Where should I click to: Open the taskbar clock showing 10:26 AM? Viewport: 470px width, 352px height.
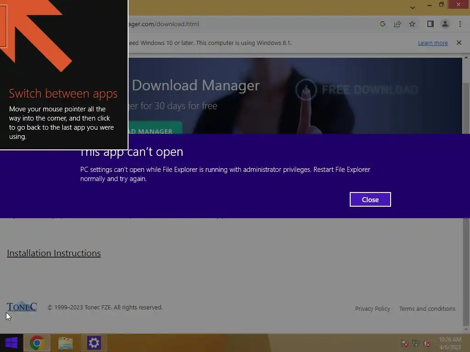coord(450,343)
